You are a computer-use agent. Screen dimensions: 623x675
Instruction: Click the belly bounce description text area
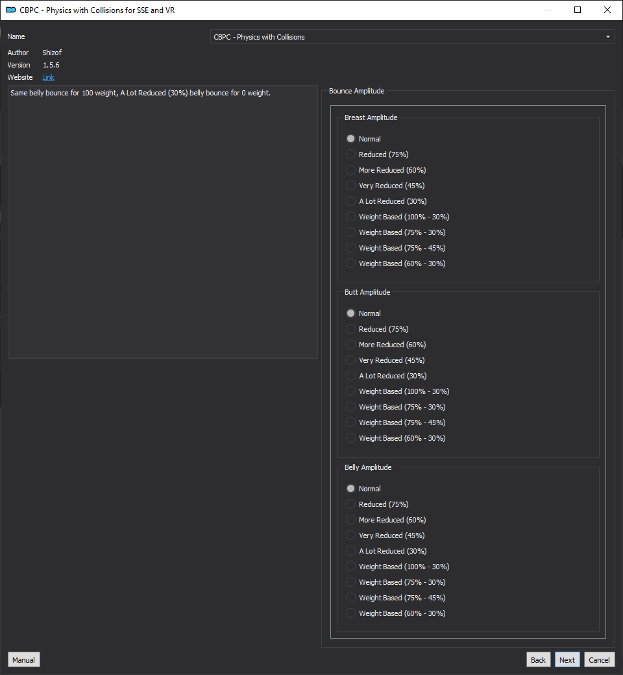[x=163, y=222]
